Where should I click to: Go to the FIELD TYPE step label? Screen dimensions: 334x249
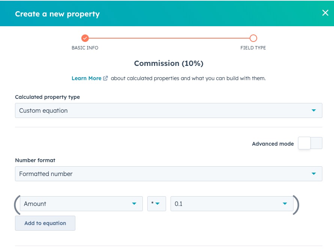coord(253,48)
